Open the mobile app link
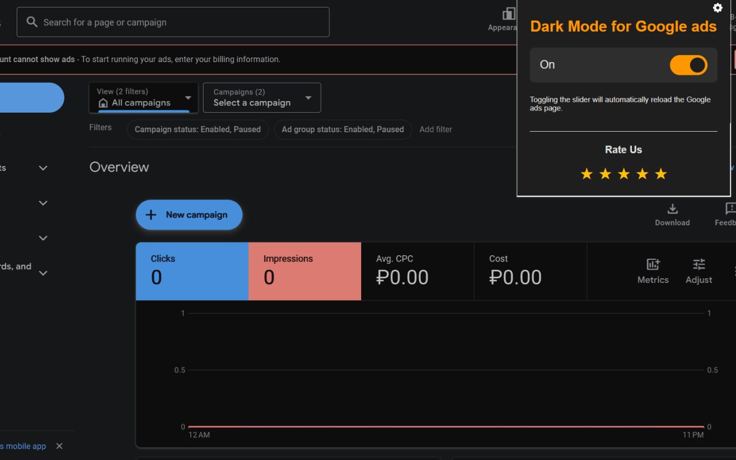The height and width of the screenshot is (460, 736). 23,446
